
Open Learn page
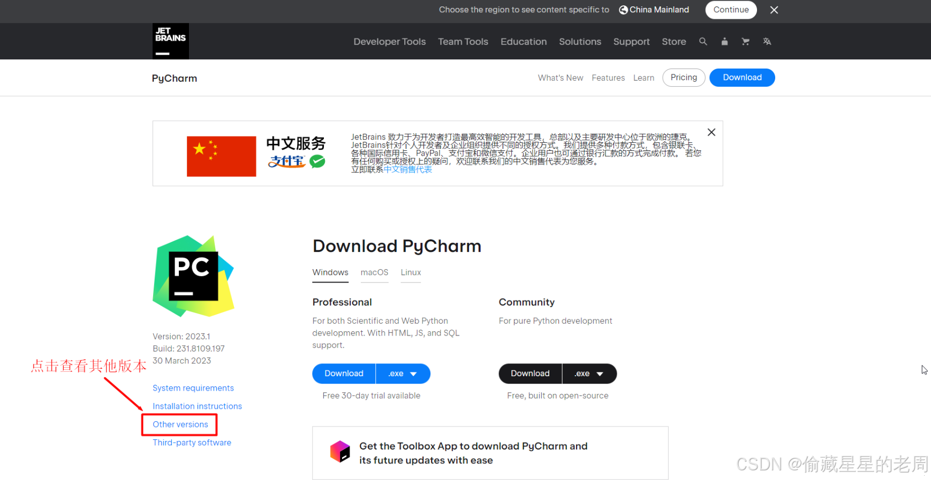tap(644, 78)
